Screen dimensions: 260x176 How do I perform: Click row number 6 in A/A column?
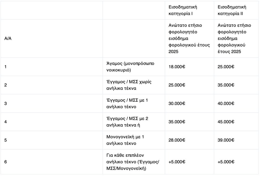pyautogui.click(x=5, y=162)
